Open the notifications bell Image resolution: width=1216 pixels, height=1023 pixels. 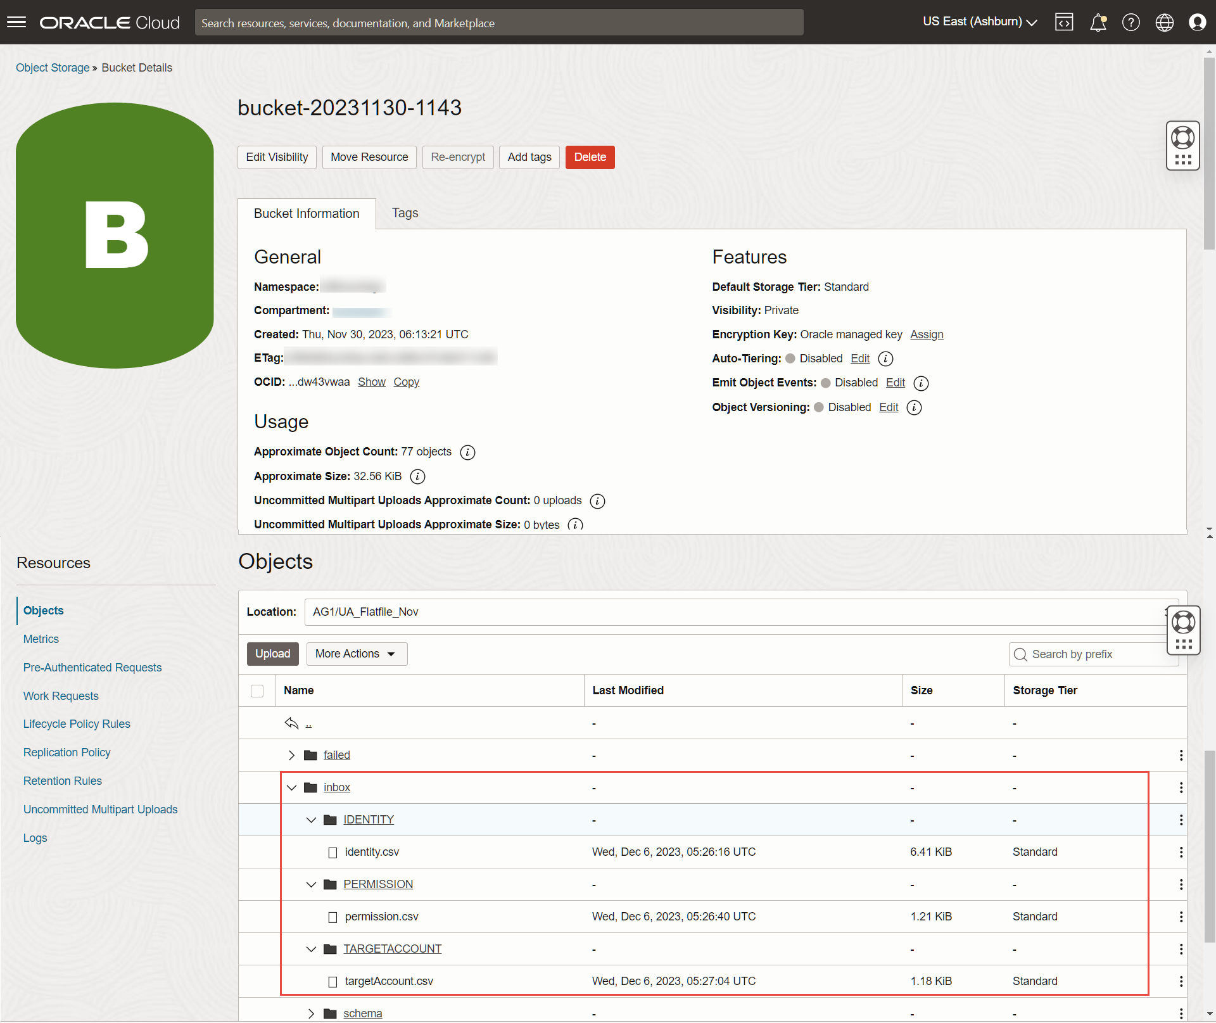tap(1098, 22)
